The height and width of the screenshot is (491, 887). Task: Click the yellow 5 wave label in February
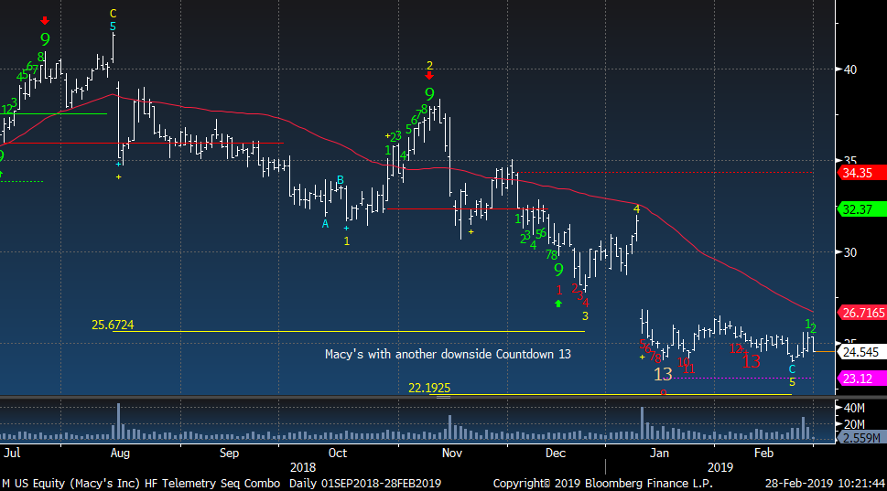(x=792, y=382)
